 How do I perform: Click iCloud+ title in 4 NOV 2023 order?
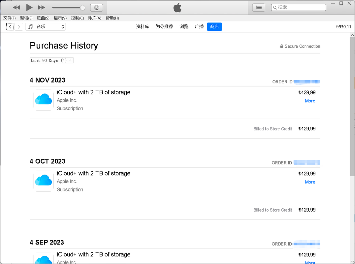click(x=93, y=92)
